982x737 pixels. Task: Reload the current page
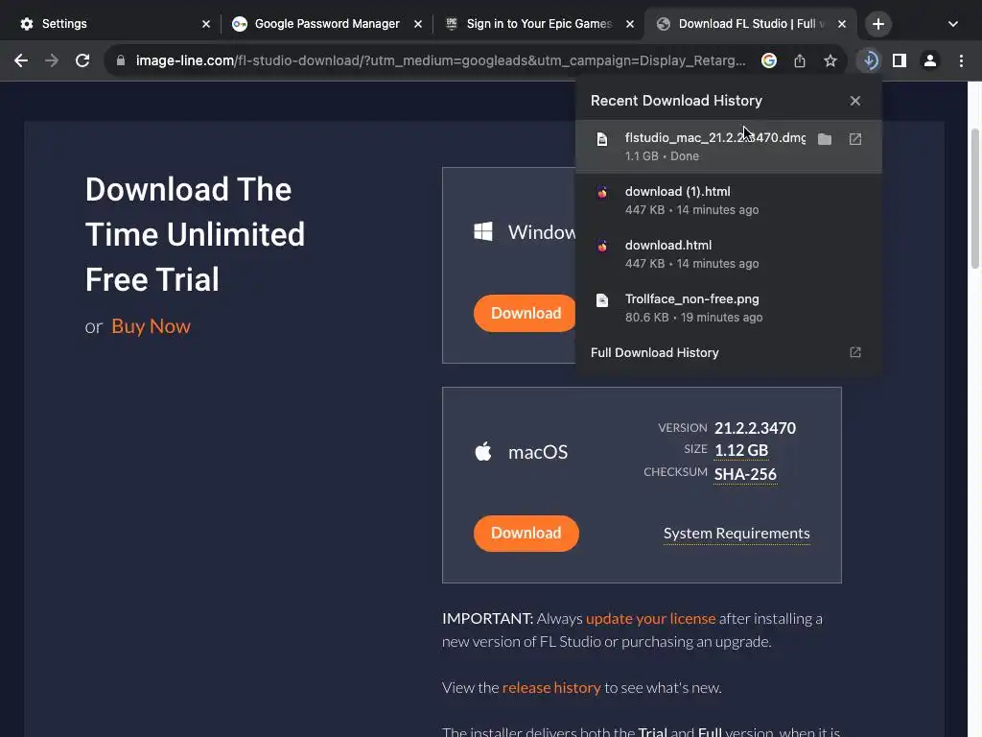(82, 60)
